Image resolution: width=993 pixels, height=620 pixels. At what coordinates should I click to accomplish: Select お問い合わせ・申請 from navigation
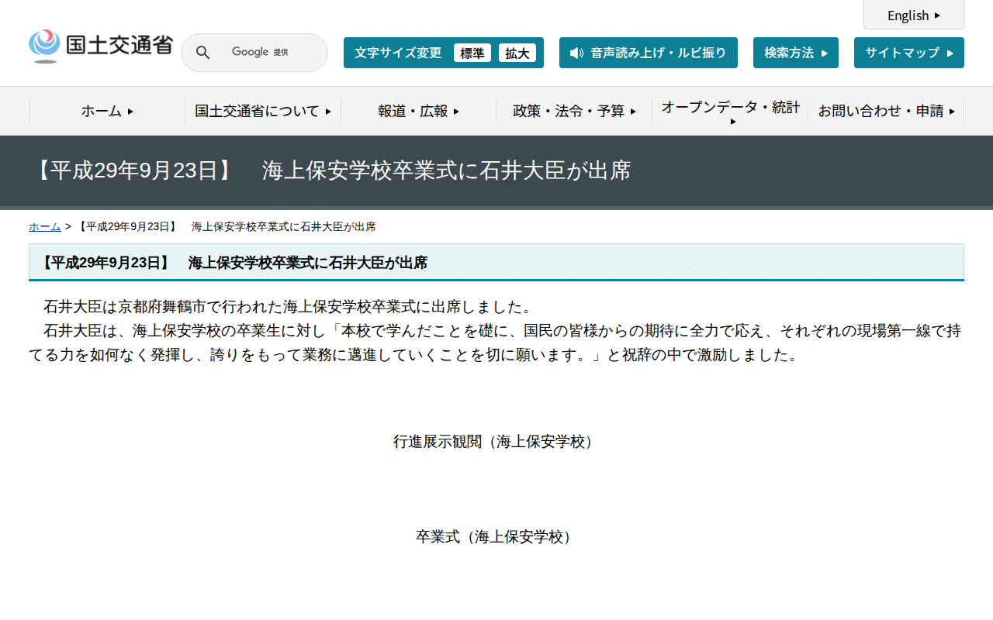[x=884, y=111]
